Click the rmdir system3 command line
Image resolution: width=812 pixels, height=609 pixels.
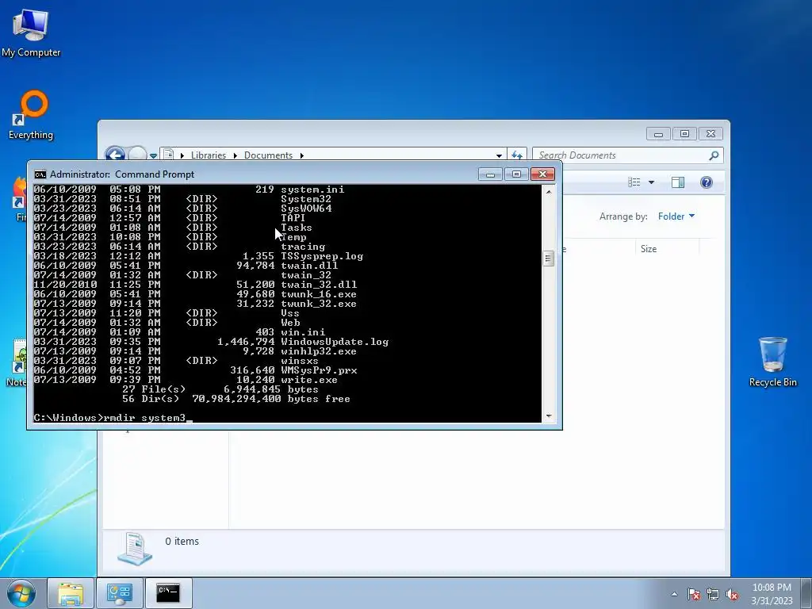(x=113, y=417)
